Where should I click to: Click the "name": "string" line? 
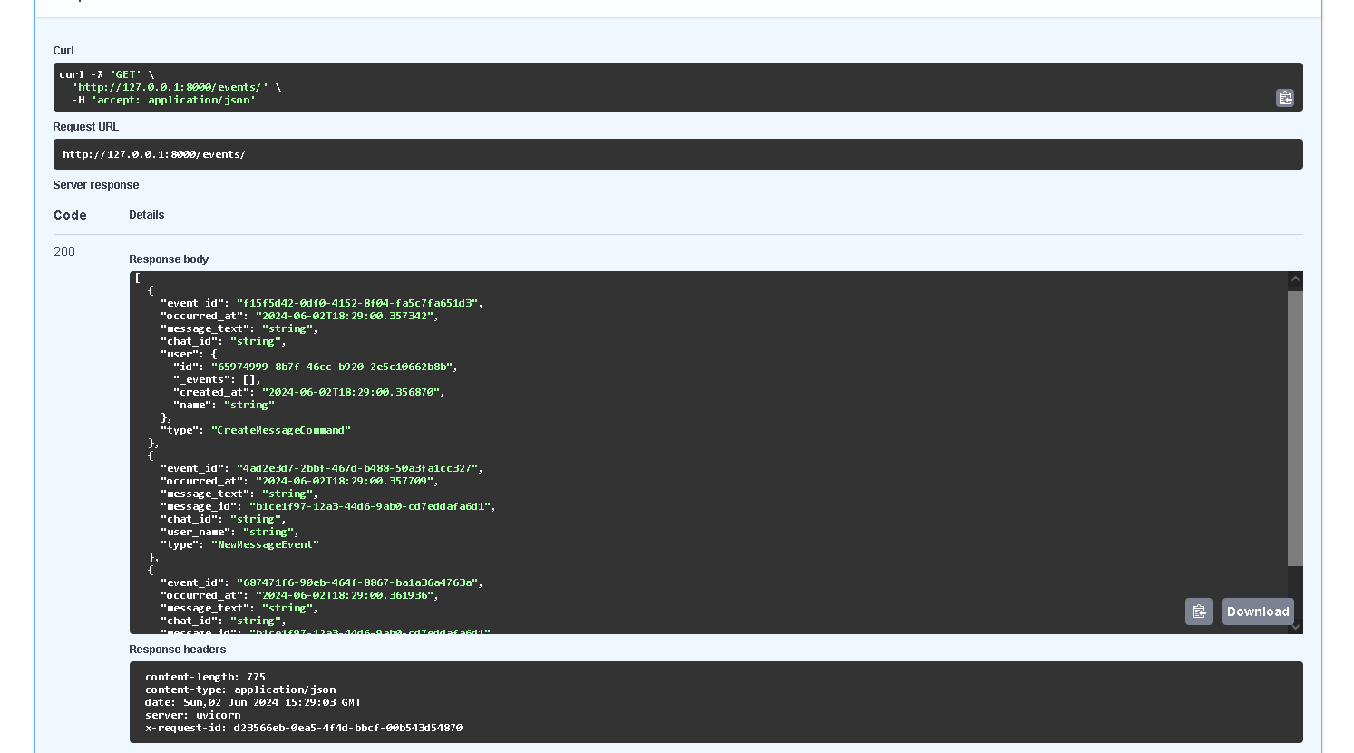(224, 405)
